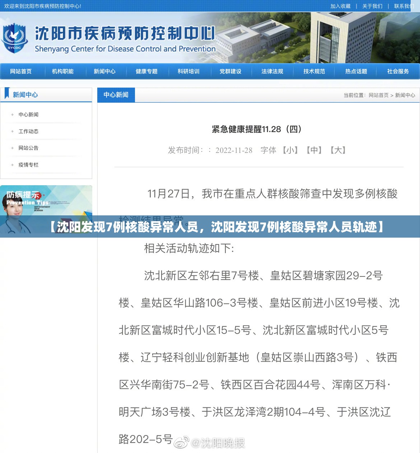The image size is (420, 453).
Task: Click 新闻中心 in breadcrumb
Action: pos(405,95)
